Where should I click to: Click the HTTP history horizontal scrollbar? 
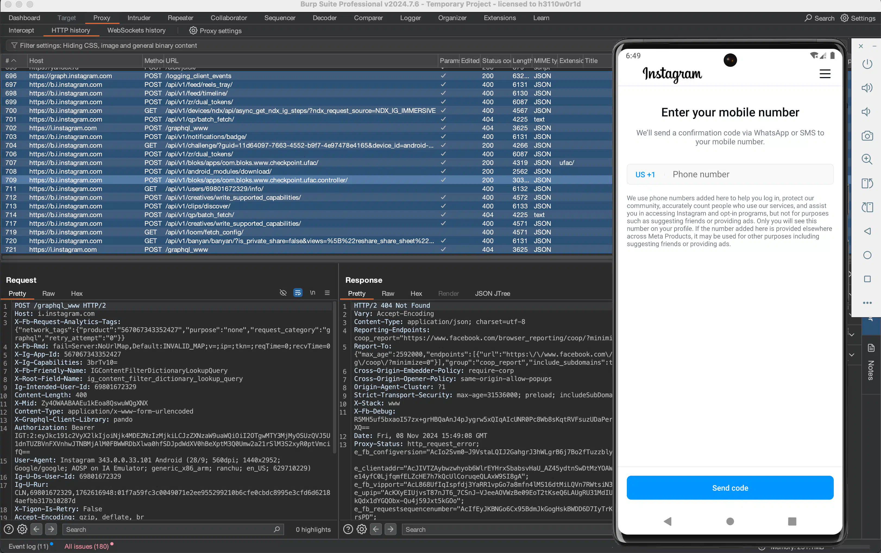307,258
